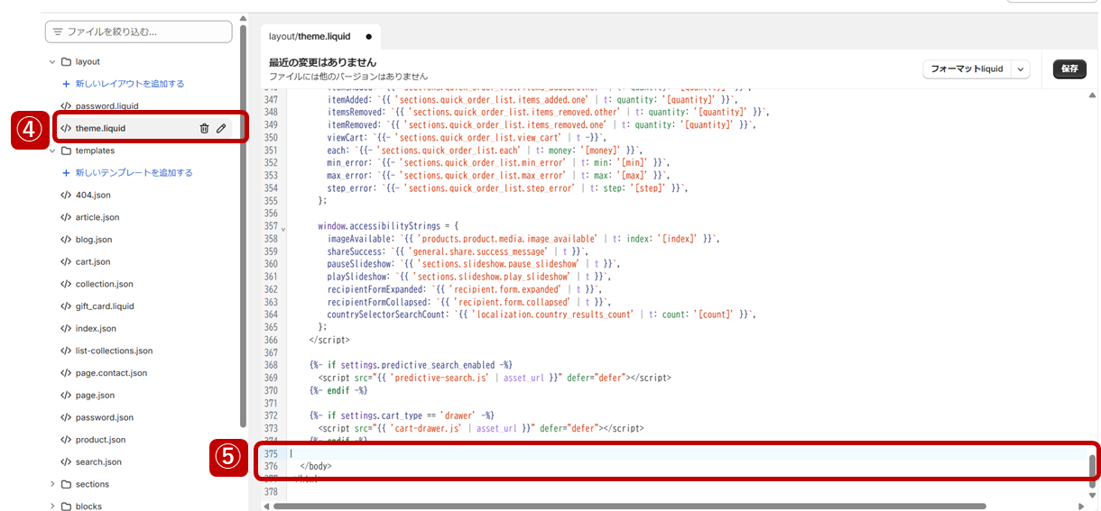Click code icon beside product.json

(x=66, y=440)
